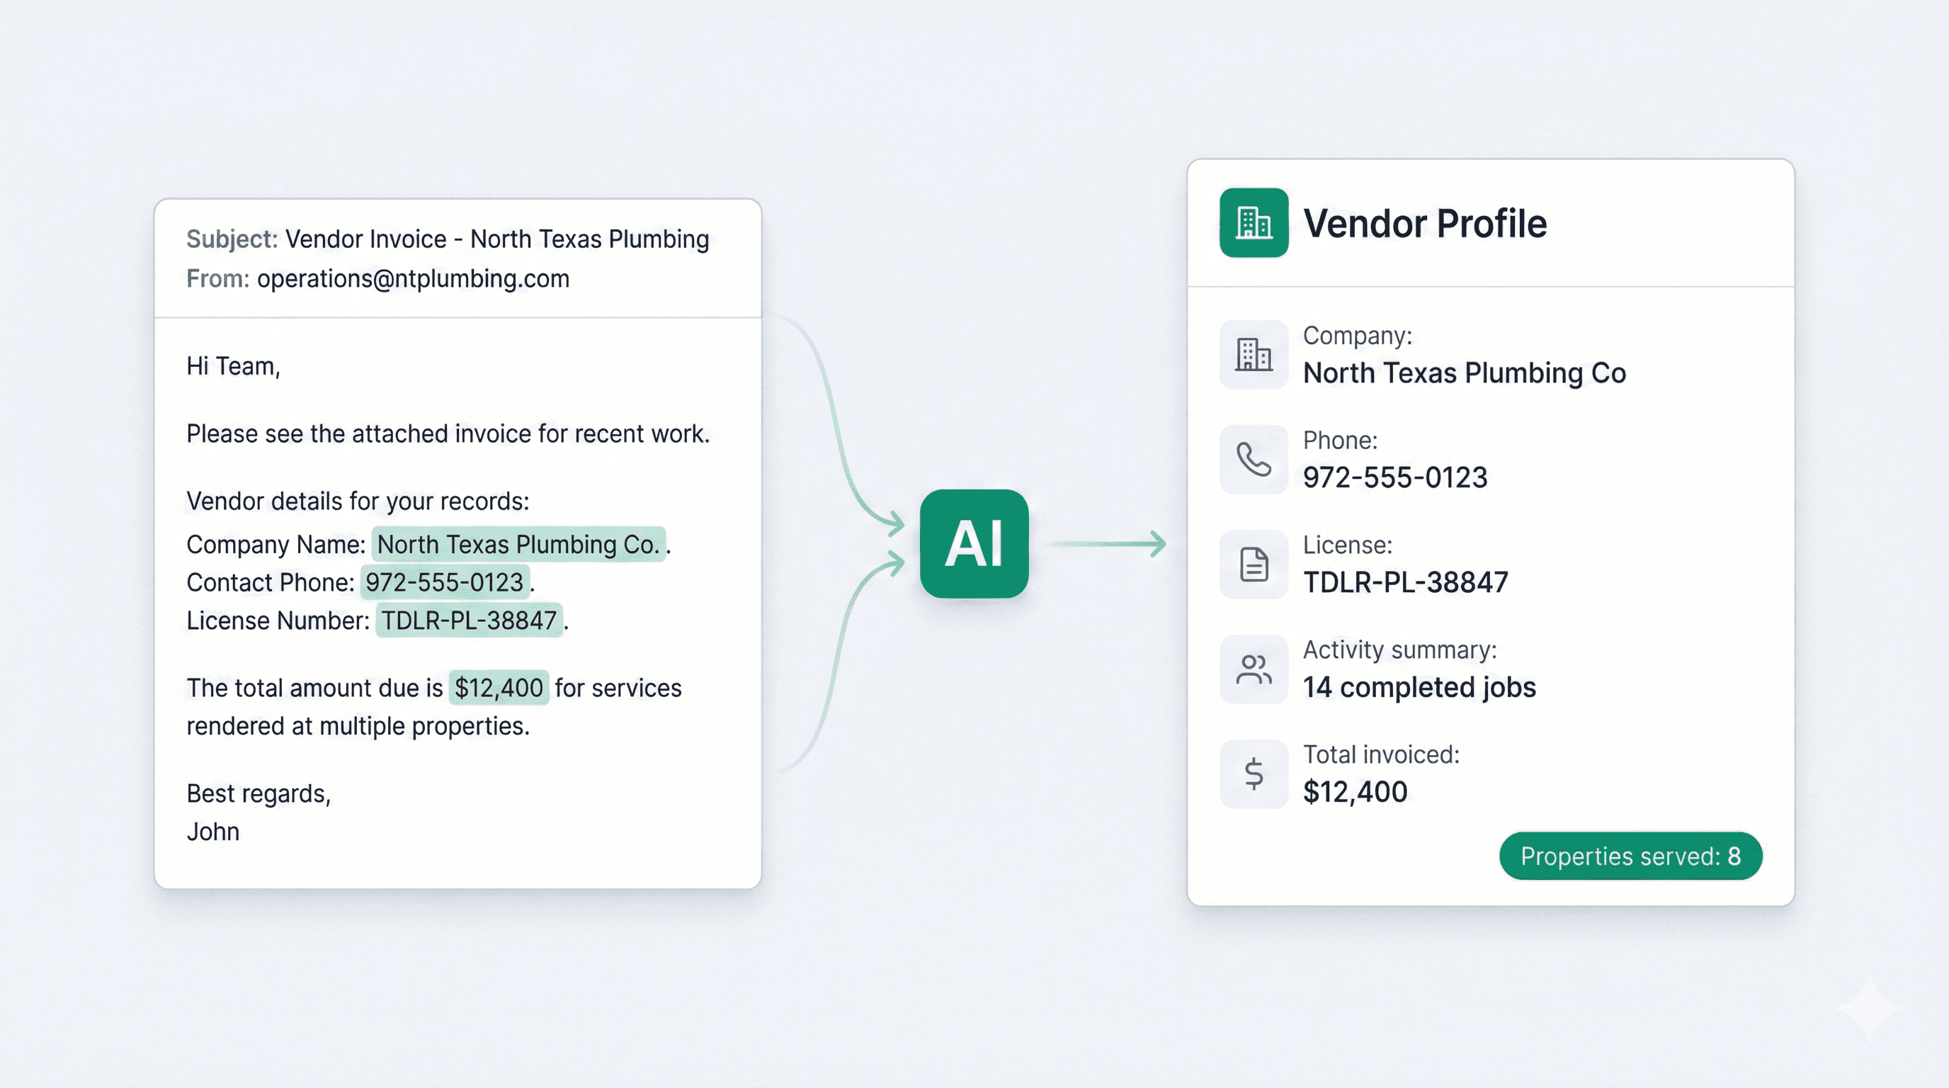Select the building icon beside Vendor Profile
The image size is (1949, 1088).
[1254, 222]
